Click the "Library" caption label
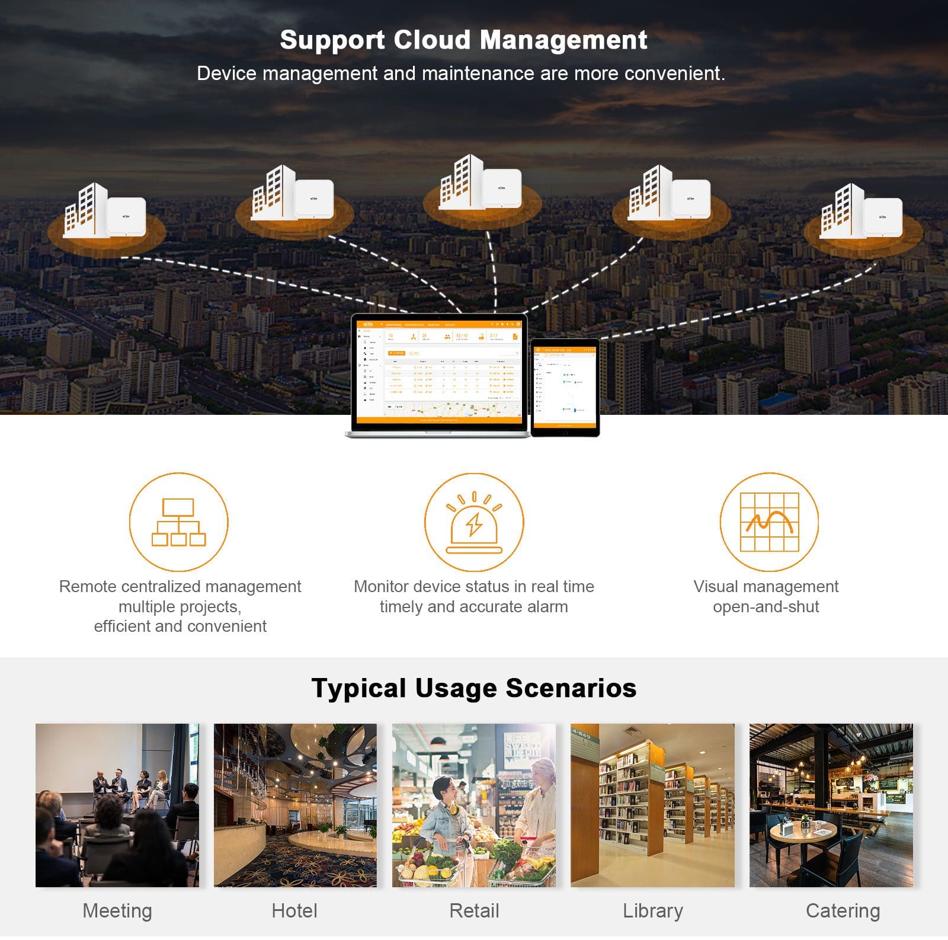Screen dimensions: 948x940 [652, 910]
